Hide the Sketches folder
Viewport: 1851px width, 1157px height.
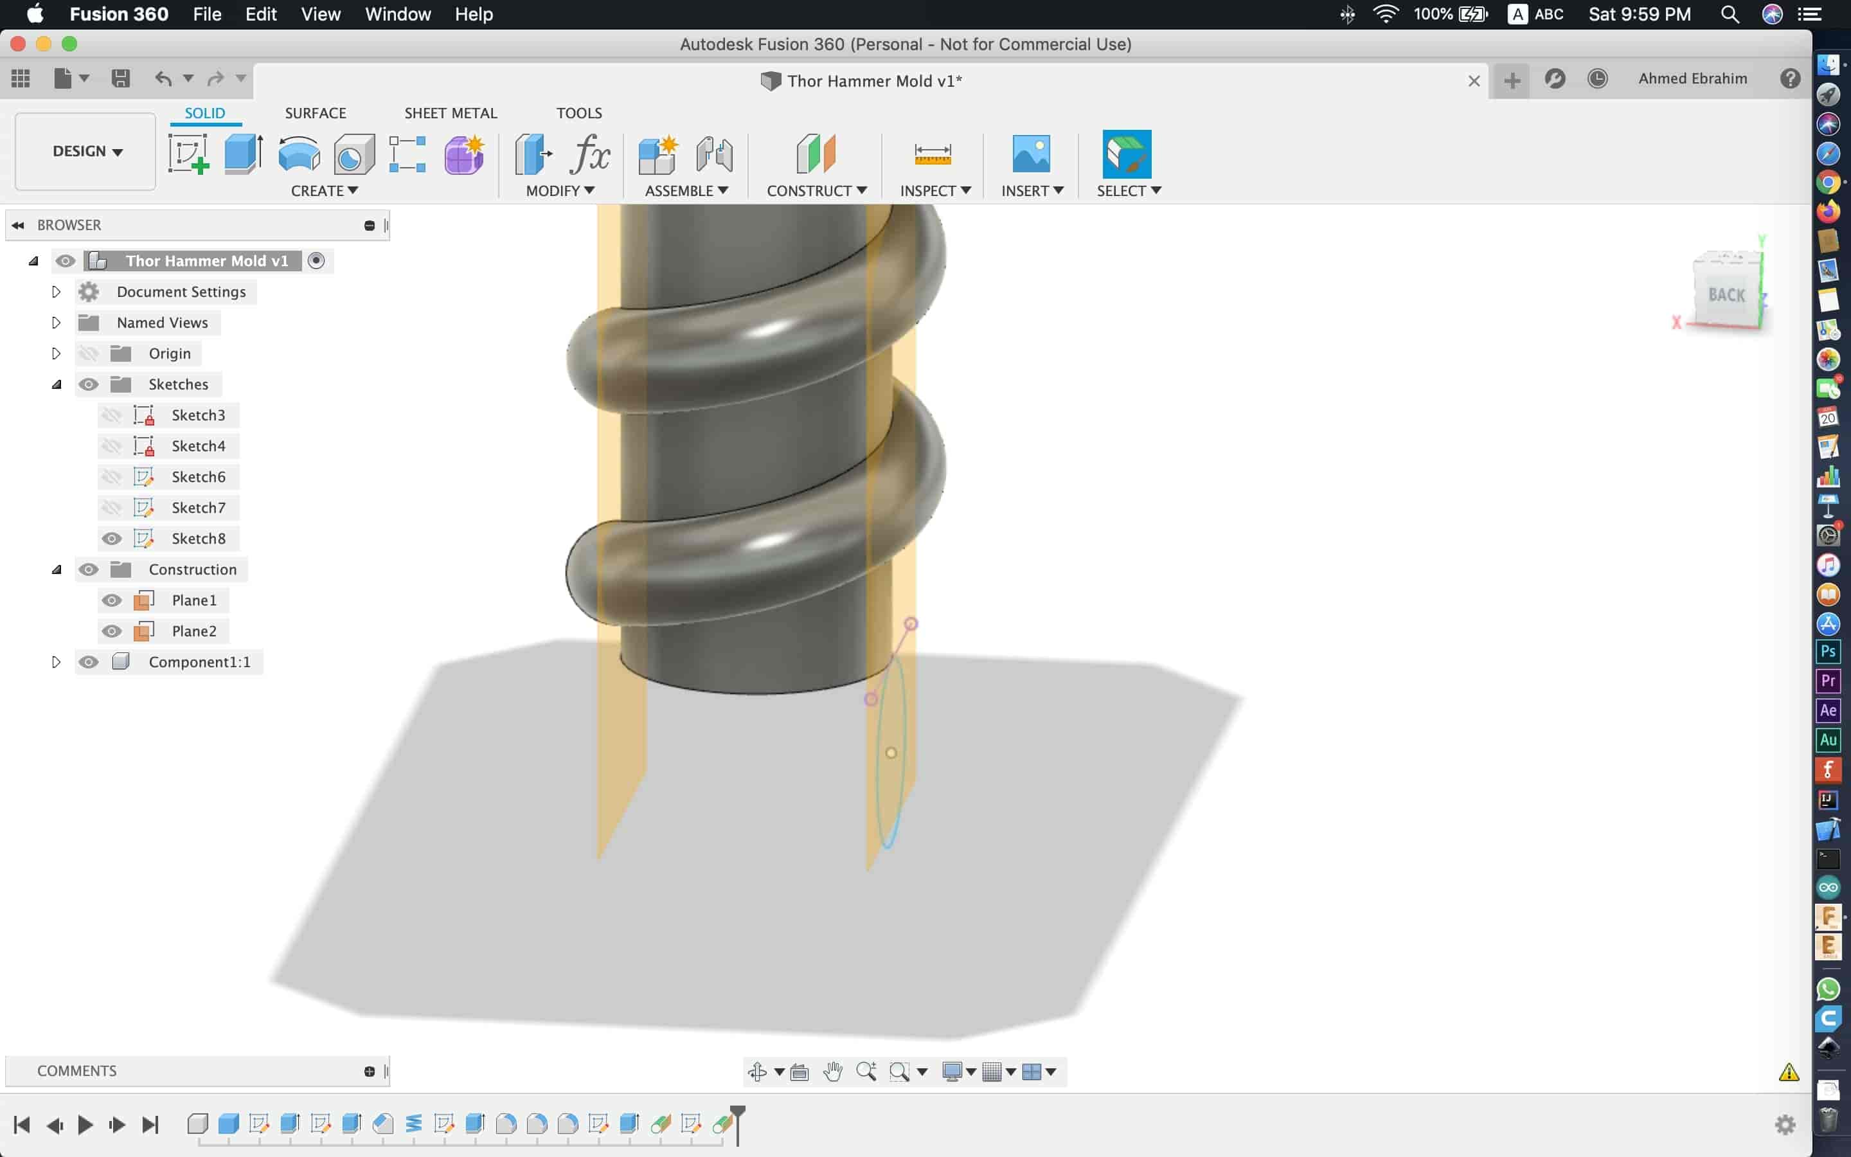pos(89,384)
